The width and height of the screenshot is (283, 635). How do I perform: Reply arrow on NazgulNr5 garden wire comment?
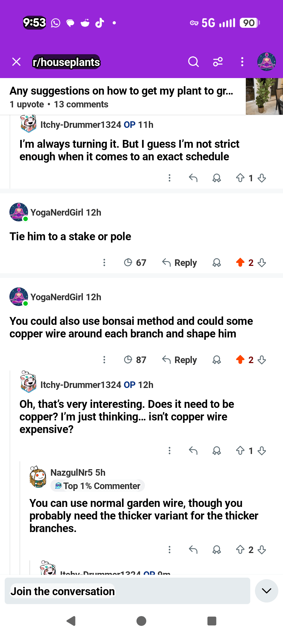(193, 550)
